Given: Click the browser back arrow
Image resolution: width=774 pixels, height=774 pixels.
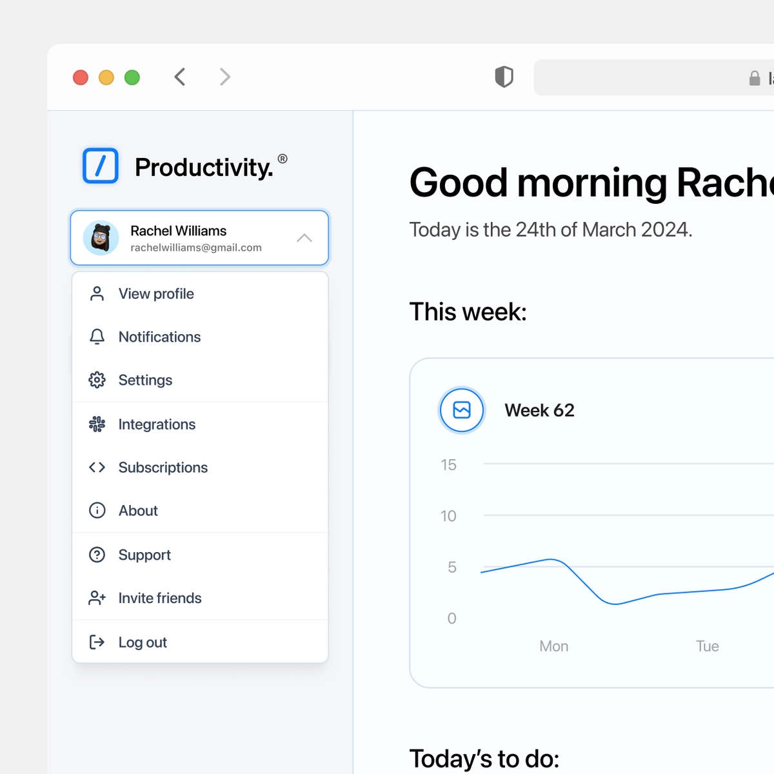Looking at the screenshot, I should click(180, 77).
